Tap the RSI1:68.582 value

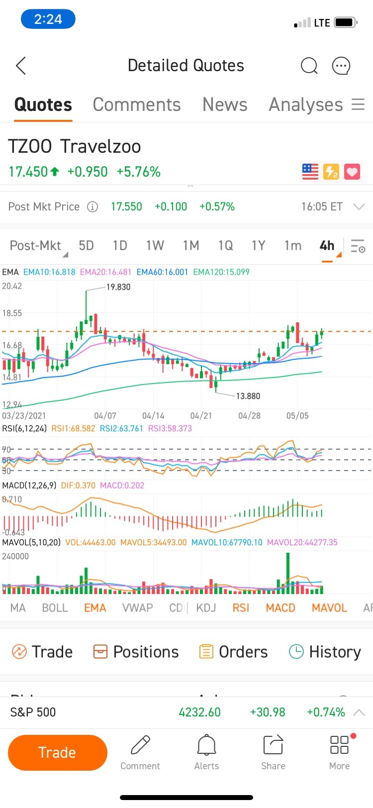(x=73, y=428)
